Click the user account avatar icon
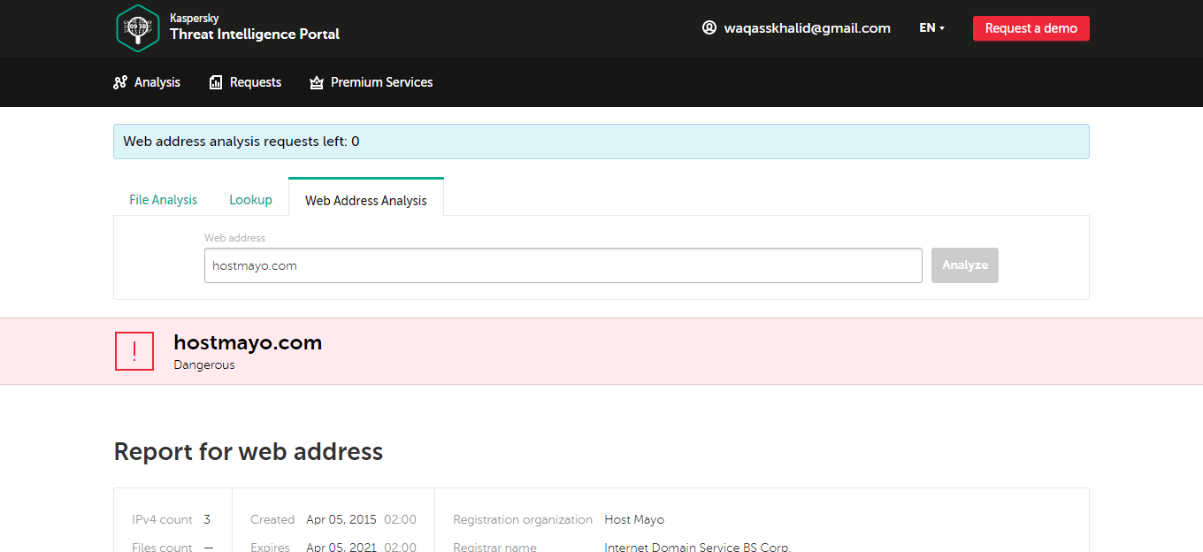Screen dimensions: 1203x552 [709, 27]
